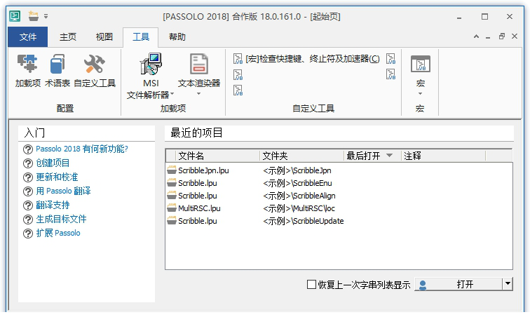Click the lower right macro script icon in 自定义工具

click(x=390, y=74)
